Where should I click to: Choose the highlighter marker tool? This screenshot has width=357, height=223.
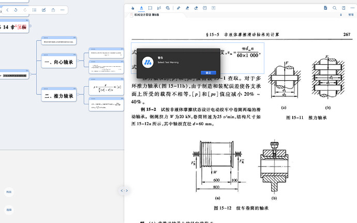tap(187, 8)
